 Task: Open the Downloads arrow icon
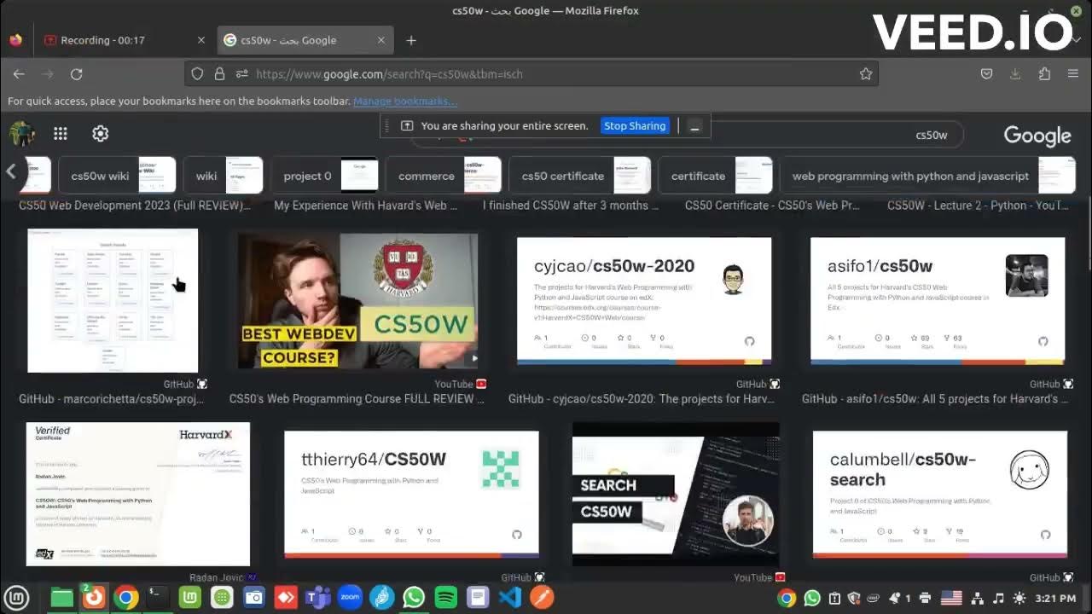1015,74
